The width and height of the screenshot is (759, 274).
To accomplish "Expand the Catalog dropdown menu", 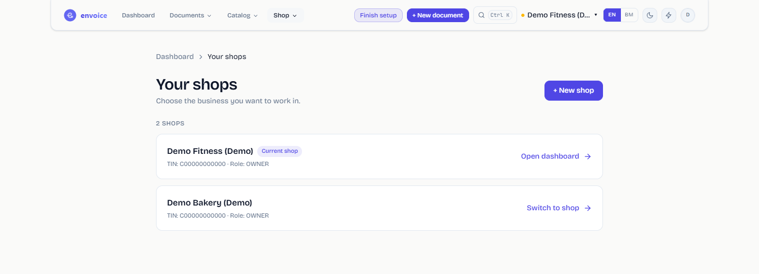I will (x=242, y=15).
